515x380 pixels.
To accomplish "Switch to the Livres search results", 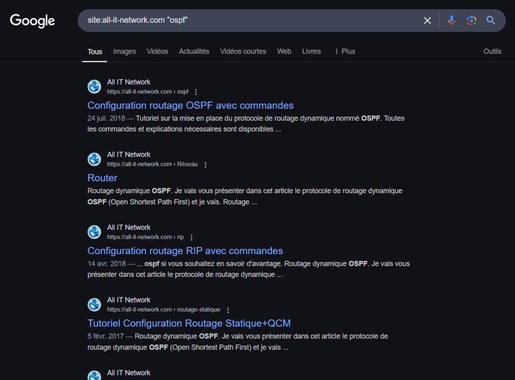I will coord(311,51).
